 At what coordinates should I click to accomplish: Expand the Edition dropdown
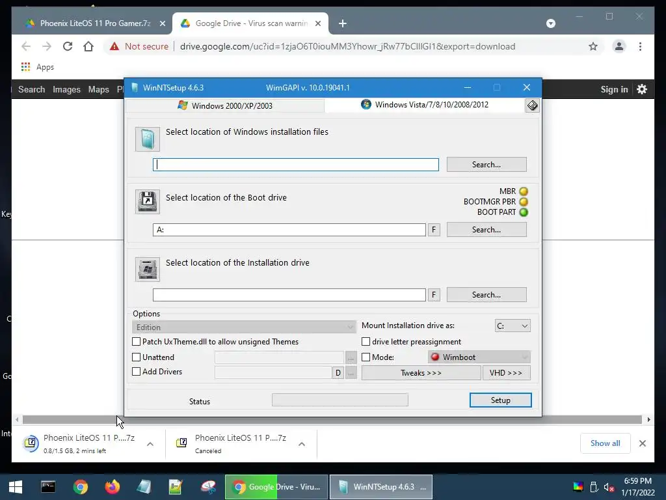click(x=244, y=327)
